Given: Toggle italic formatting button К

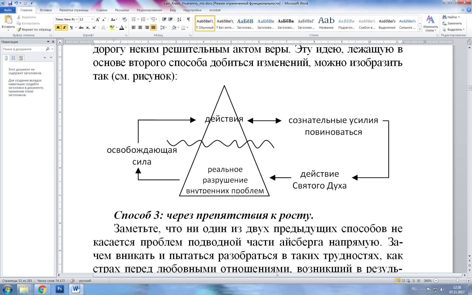Looking at the screenshot, I should click(64, 27).
